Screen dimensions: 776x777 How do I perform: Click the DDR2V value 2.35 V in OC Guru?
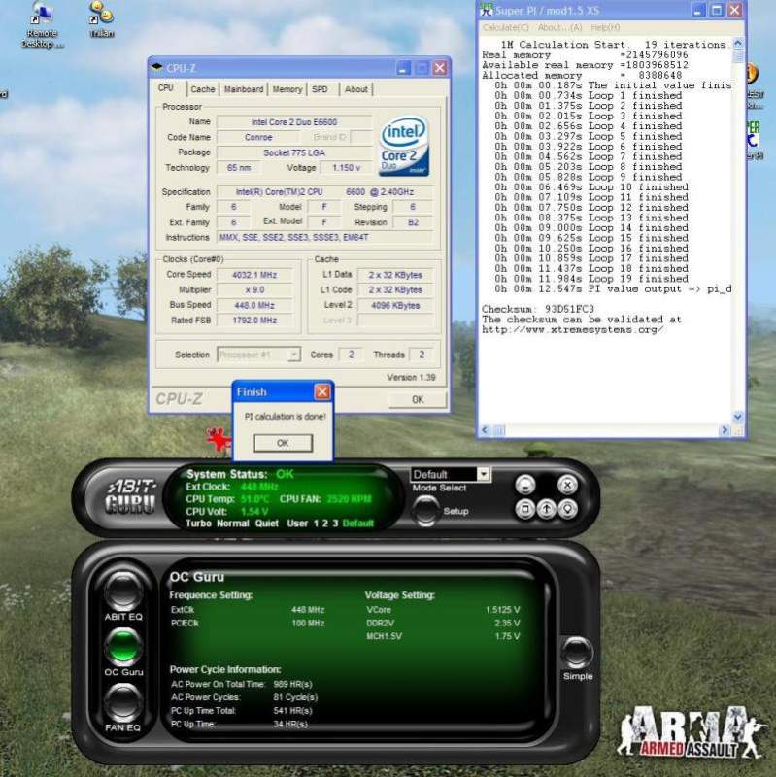[506, 623]
